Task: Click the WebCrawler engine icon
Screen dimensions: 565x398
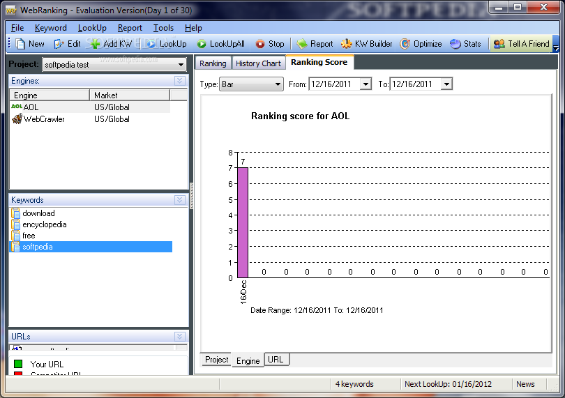Action: (x=17, y=118)
